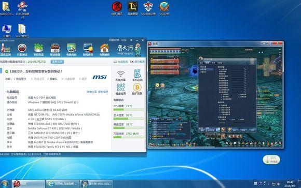The height and width of the screenshot is (188, 301).
Task: Open 驱动管理 toolbox icon
Action: [55, 49]
